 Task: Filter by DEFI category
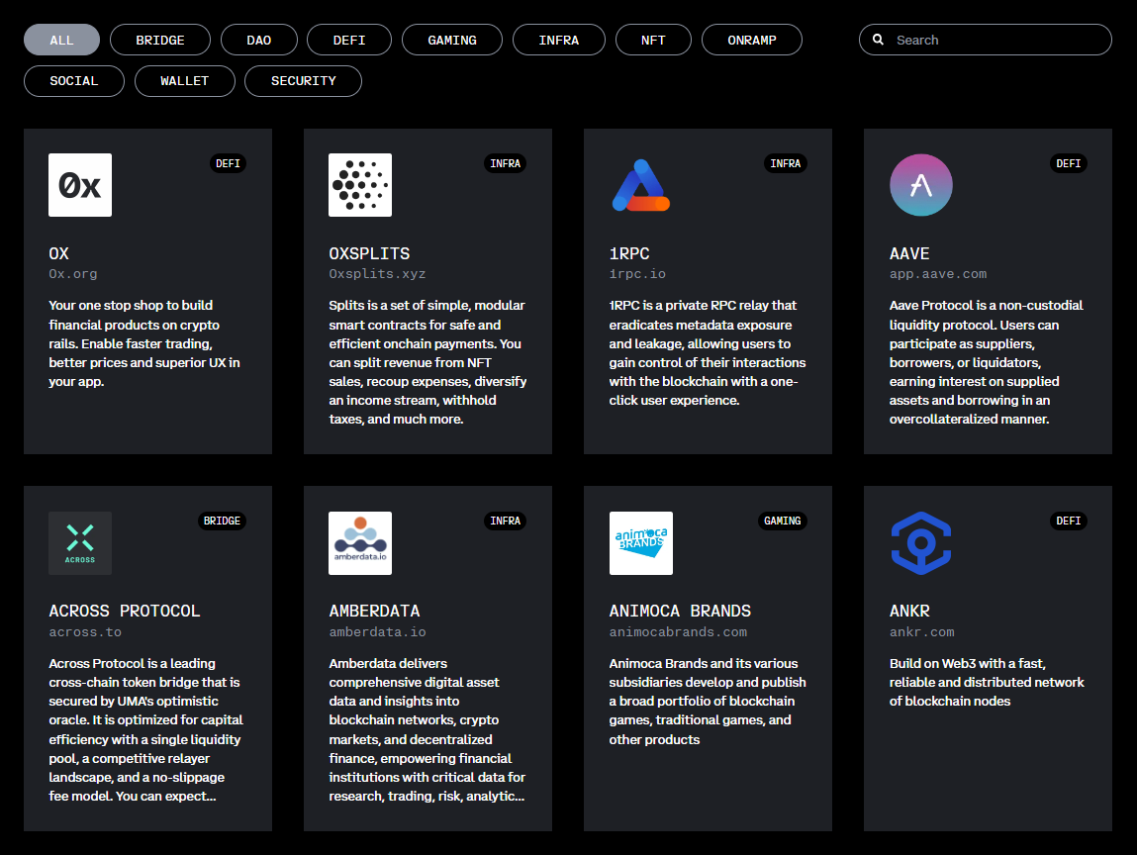tap(348, 40)
